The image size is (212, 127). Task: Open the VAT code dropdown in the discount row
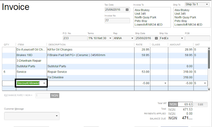(x=205, y=83)
